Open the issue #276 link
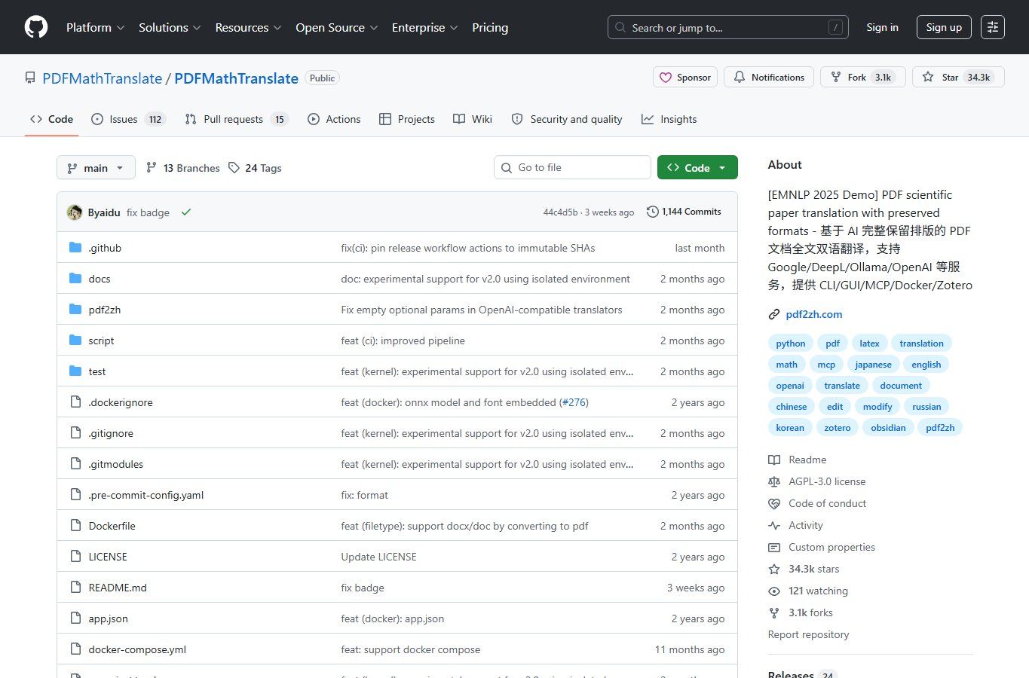The width and height of the screenshot is (1029, 678). pyautogui.click(x=574, y=402)
